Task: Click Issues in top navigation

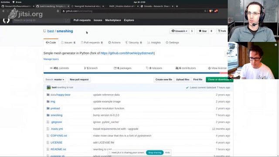Action: (98, 20)
